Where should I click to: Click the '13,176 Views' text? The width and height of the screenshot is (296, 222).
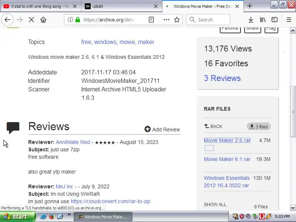coord(228,49)
